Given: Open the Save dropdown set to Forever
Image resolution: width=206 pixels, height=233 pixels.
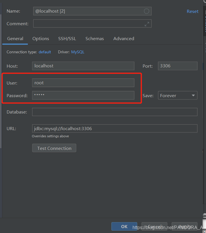Looking at the screenshot, I should tap(178, 95).
